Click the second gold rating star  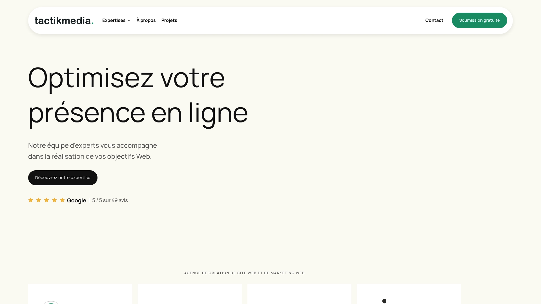(39, 200)
